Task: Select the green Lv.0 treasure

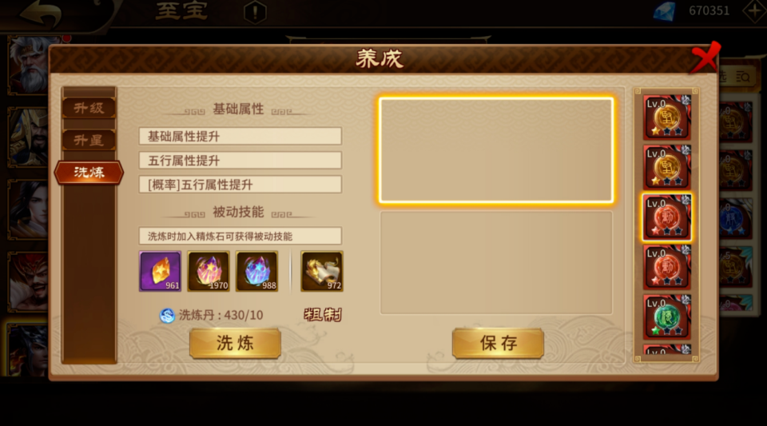Action: tap(666, 317)
